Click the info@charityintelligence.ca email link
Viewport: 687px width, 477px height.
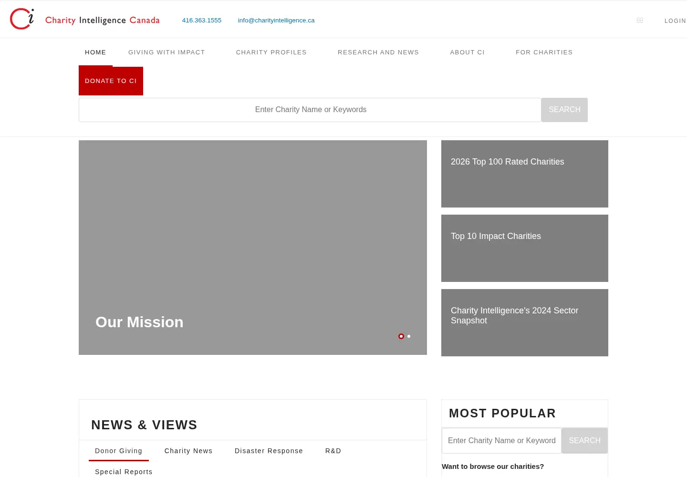pyautogui.click(x=276, y=21)
